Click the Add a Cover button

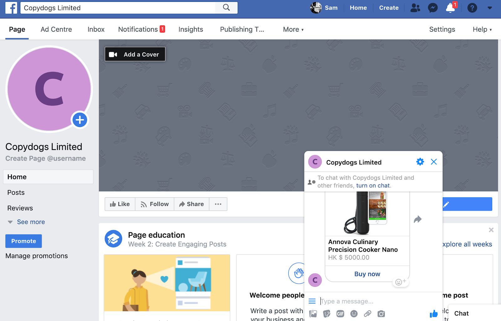pos(135,54)
